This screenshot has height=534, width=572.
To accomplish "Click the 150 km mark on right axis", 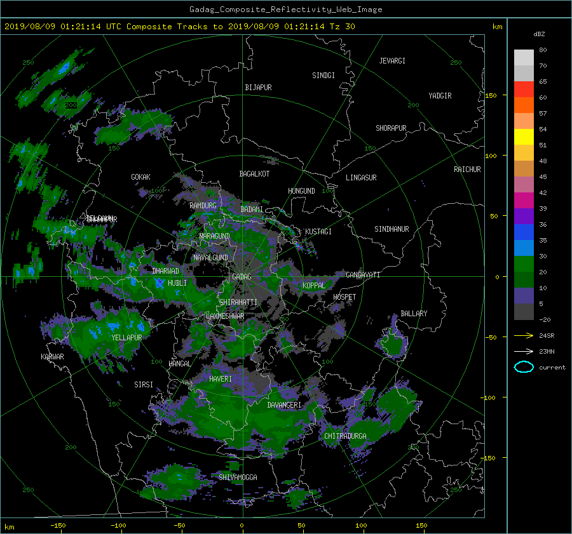I will pyautogui.click(x=491, y=95).
